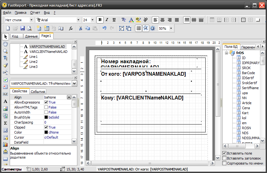Select Line2 in report tree

[x=33, y=62]
